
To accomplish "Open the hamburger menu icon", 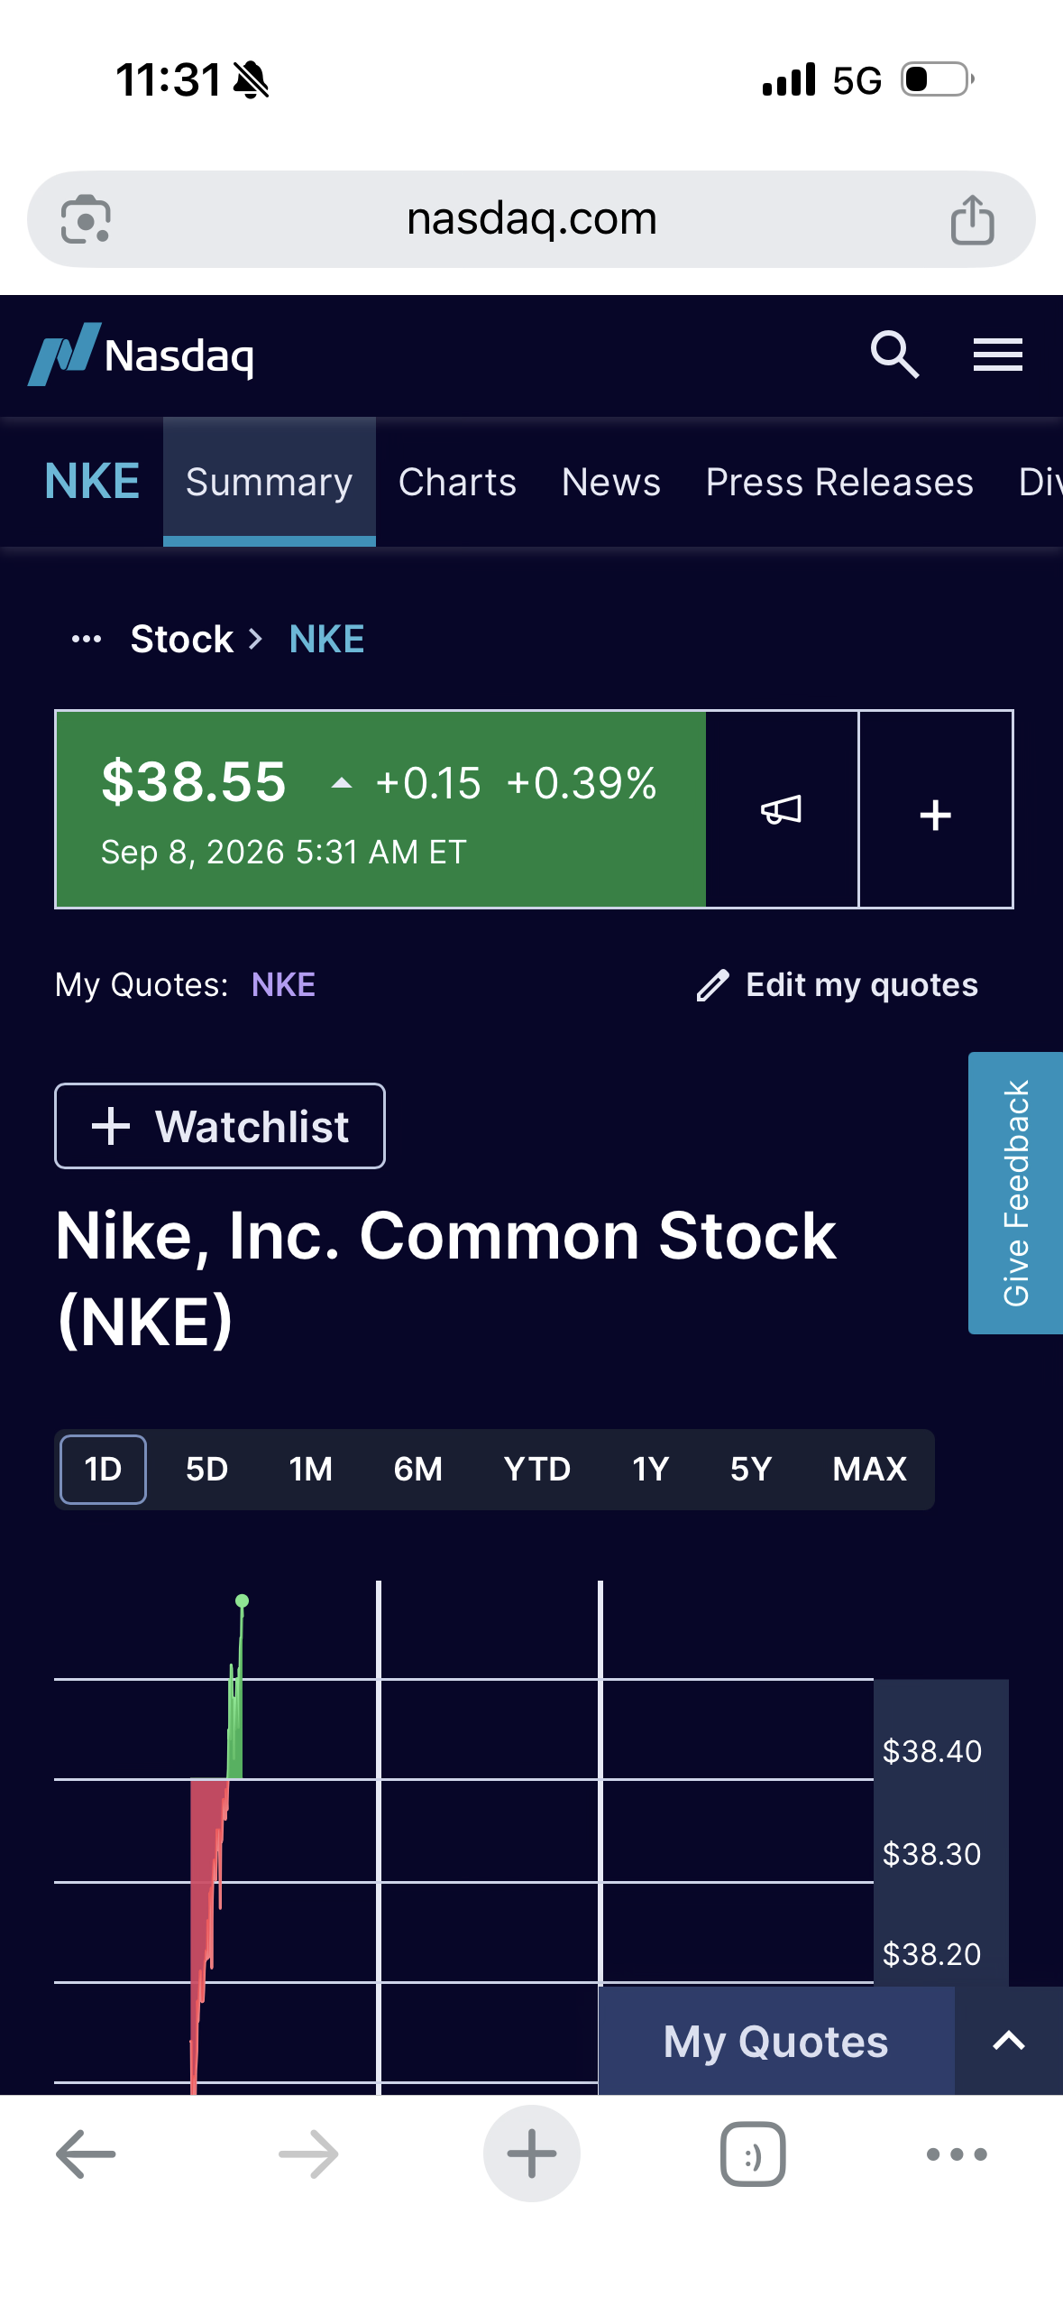I will tap(997, 355).
